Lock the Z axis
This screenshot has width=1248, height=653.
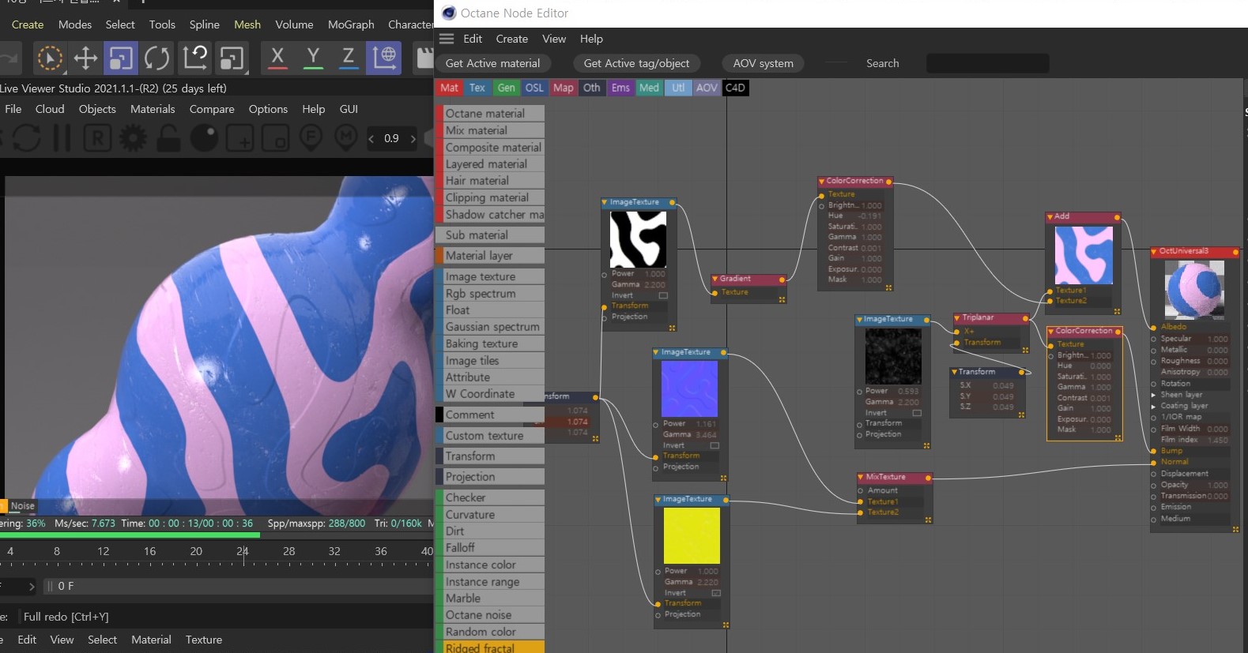coord(348,58)
